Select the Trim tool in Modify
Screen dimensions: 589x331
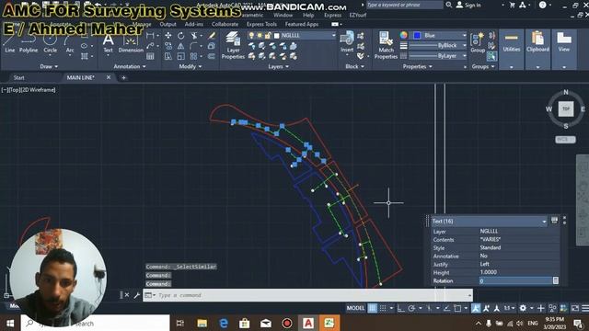pyautogui.click(x=194, y=36)
